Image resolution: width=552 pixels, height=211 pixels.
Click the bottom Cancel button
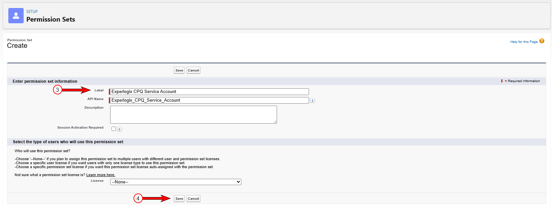[x=193, y=199]
